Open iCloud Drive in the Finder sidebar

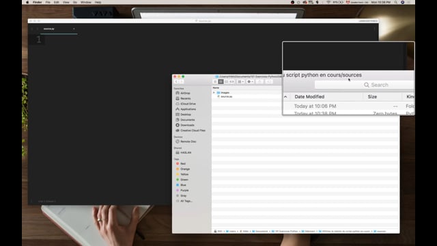[186, 104]
